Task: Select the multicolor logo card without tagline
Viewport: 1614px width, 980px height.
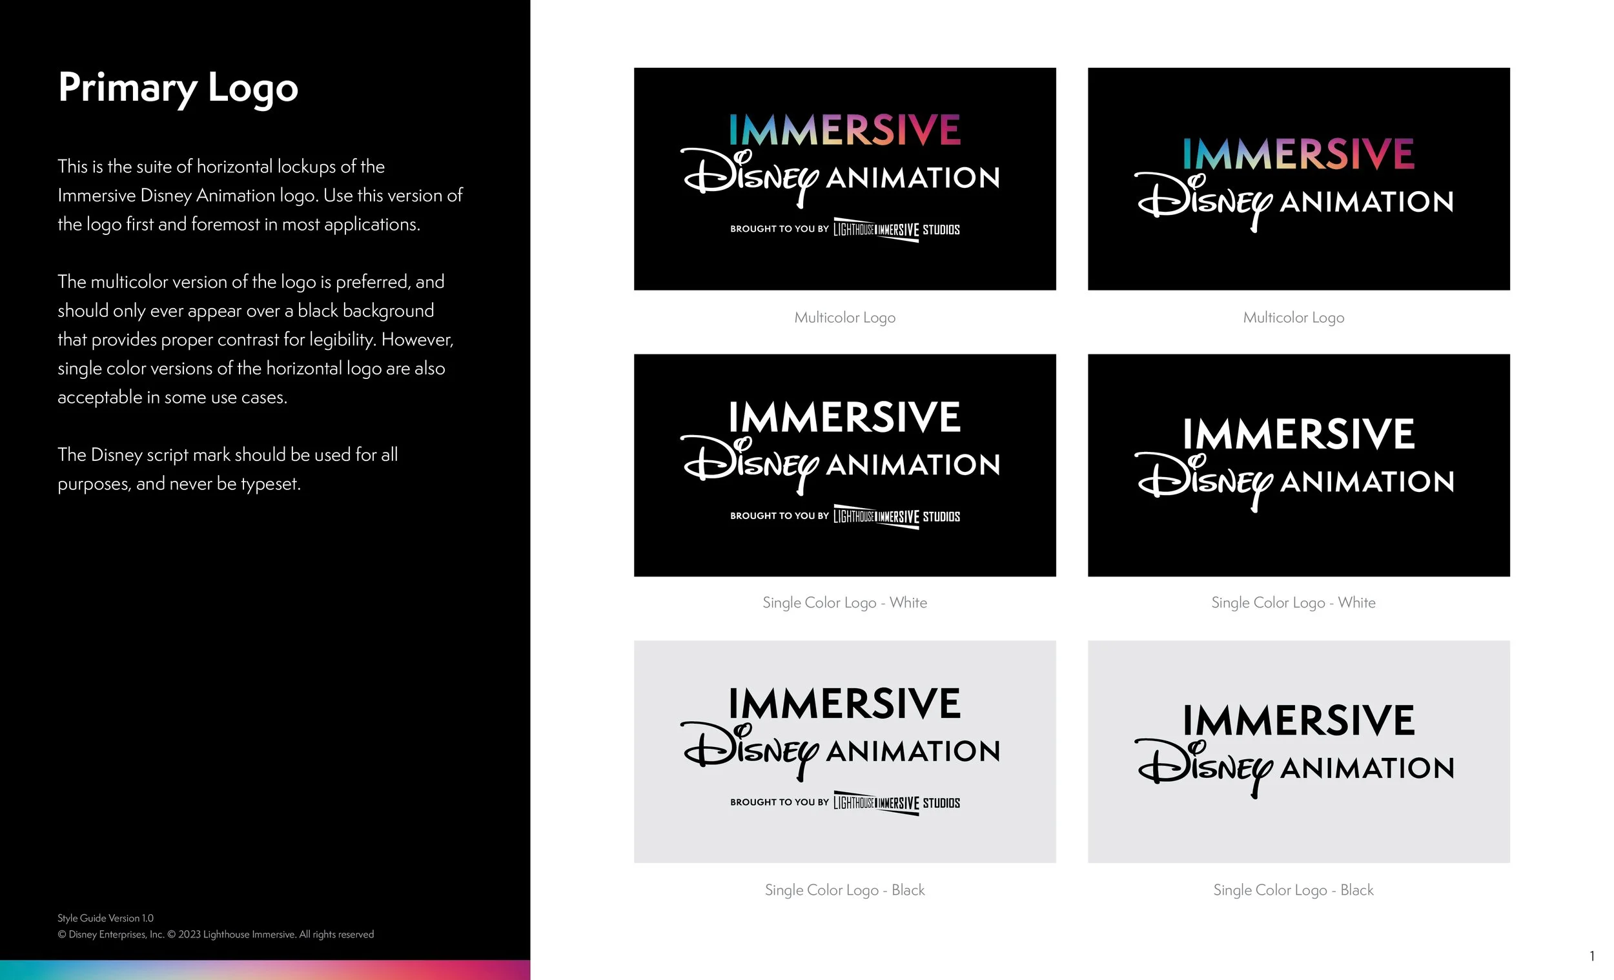Action: click(1299, 179)
